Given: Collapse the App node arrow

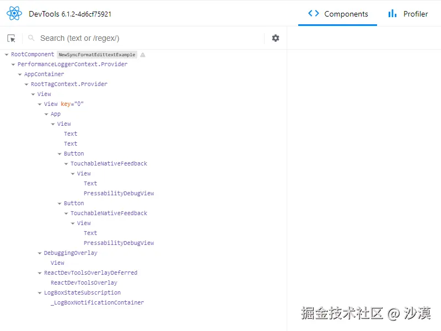Looking at the screenshot, I should click(46, 114).
